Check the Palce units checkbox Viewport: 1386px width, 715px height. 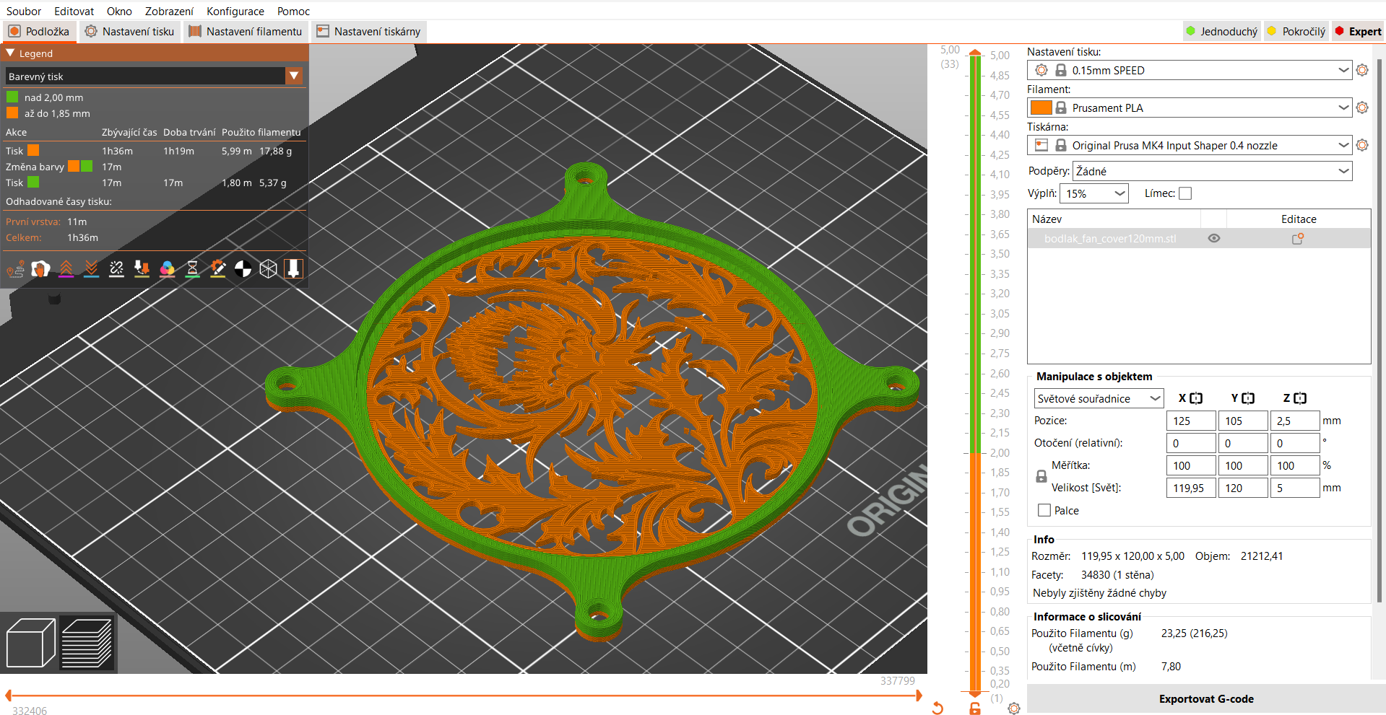tap(1044, 510)
